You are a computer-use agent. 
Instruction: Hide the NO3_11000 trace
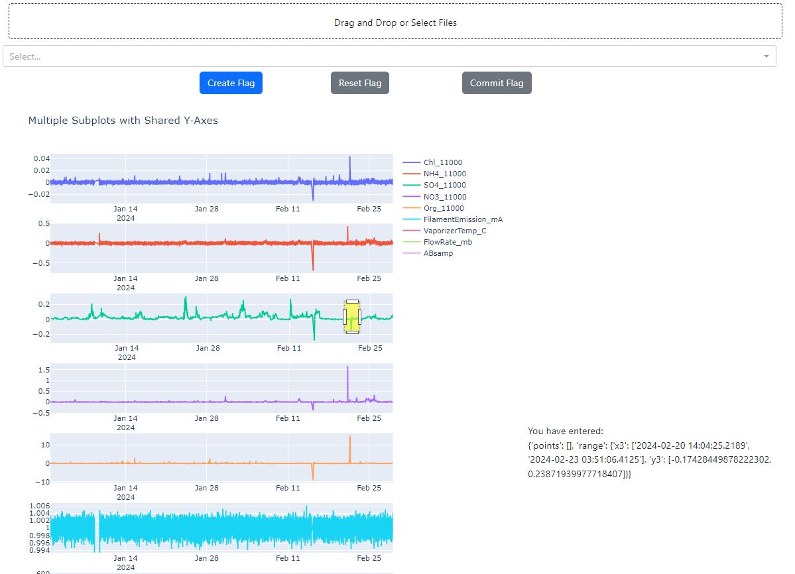[x=444, y=197]
